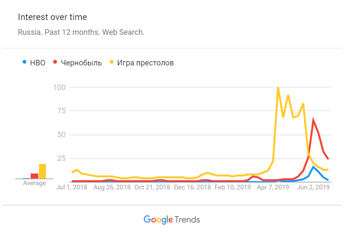344x234 pixels.
Task: Click the Russia past 12 months subtitle
Action: (81, 32)
